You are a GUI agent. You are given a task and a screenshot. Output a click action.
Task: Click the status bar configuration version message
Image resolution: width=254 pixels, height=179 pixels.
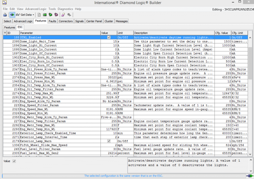pyautogui.click(x=123, y=176)
